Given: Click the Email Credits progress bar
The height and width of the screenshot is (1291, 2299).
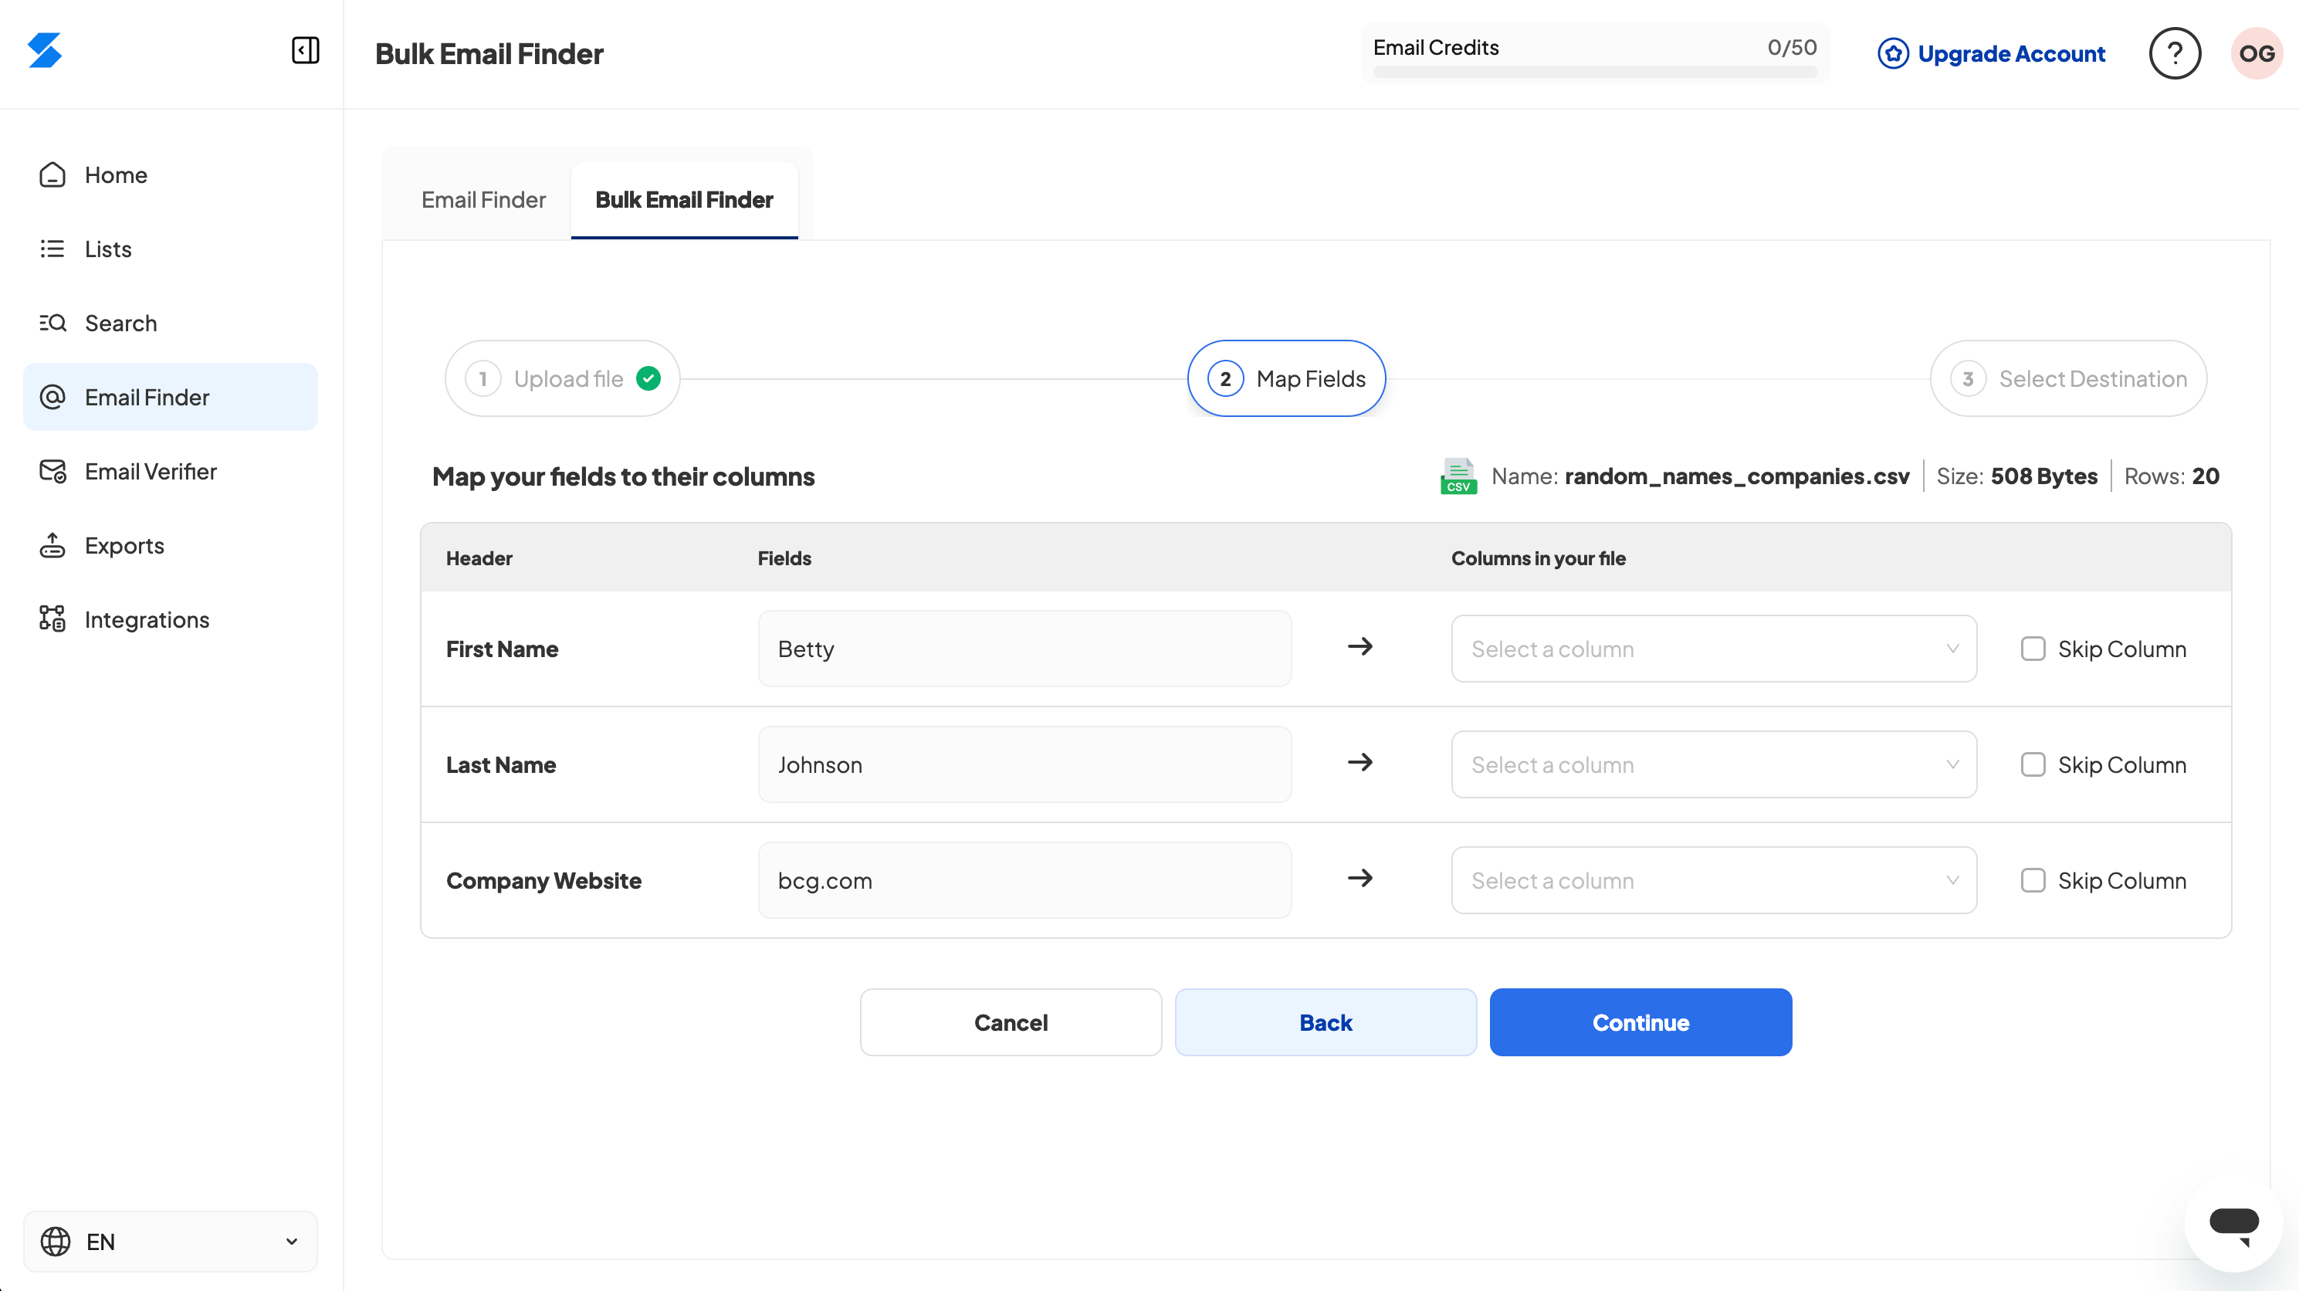Looking at the screenshot, I should 1594,72.
